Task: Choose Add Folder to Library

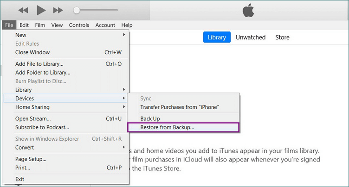Action: tap(65, 73)
